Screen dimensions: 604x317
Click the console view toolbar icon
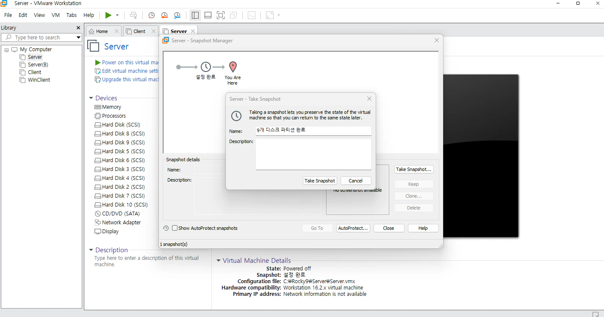(252, 15)
